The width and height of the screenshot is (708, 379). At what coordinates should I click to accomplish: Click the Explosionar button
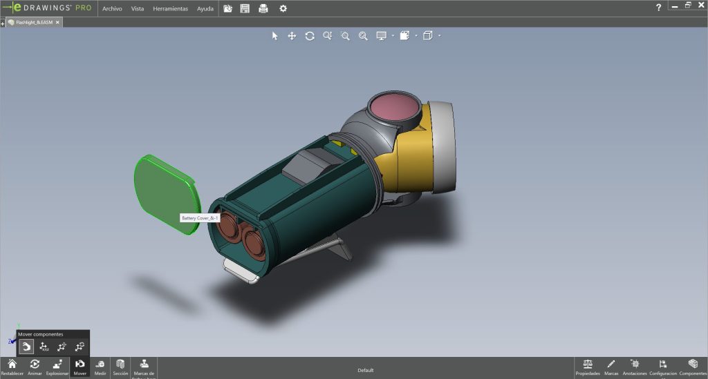(57, 367)
